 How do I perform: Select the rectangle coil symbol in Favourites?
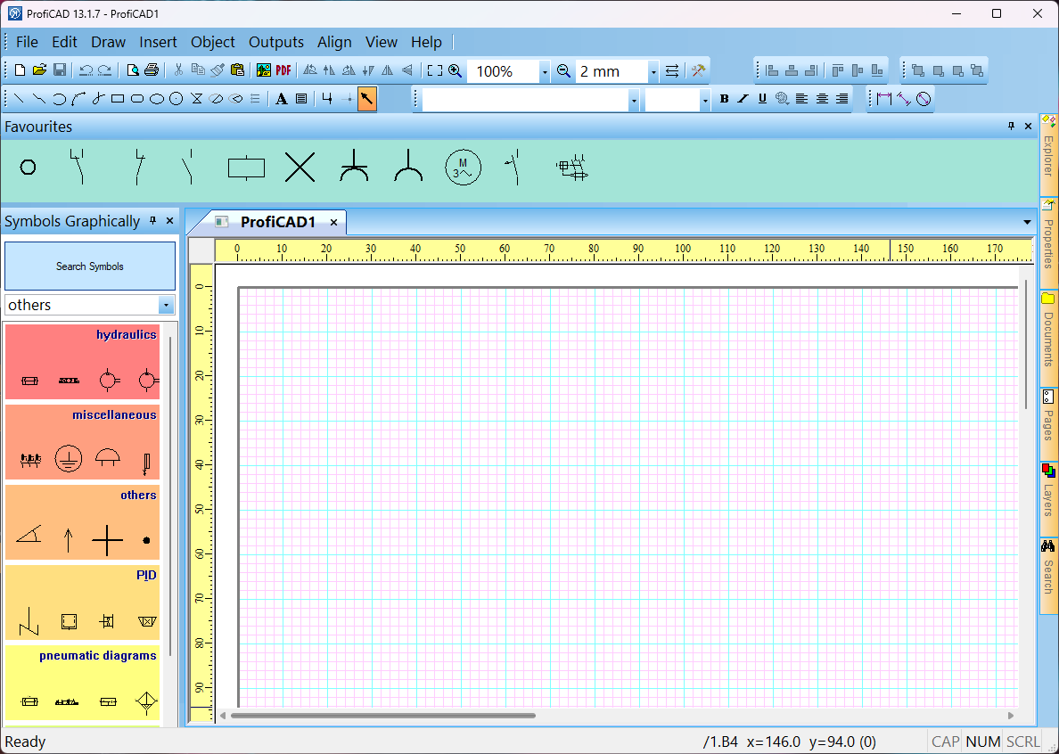click(246, 168)
